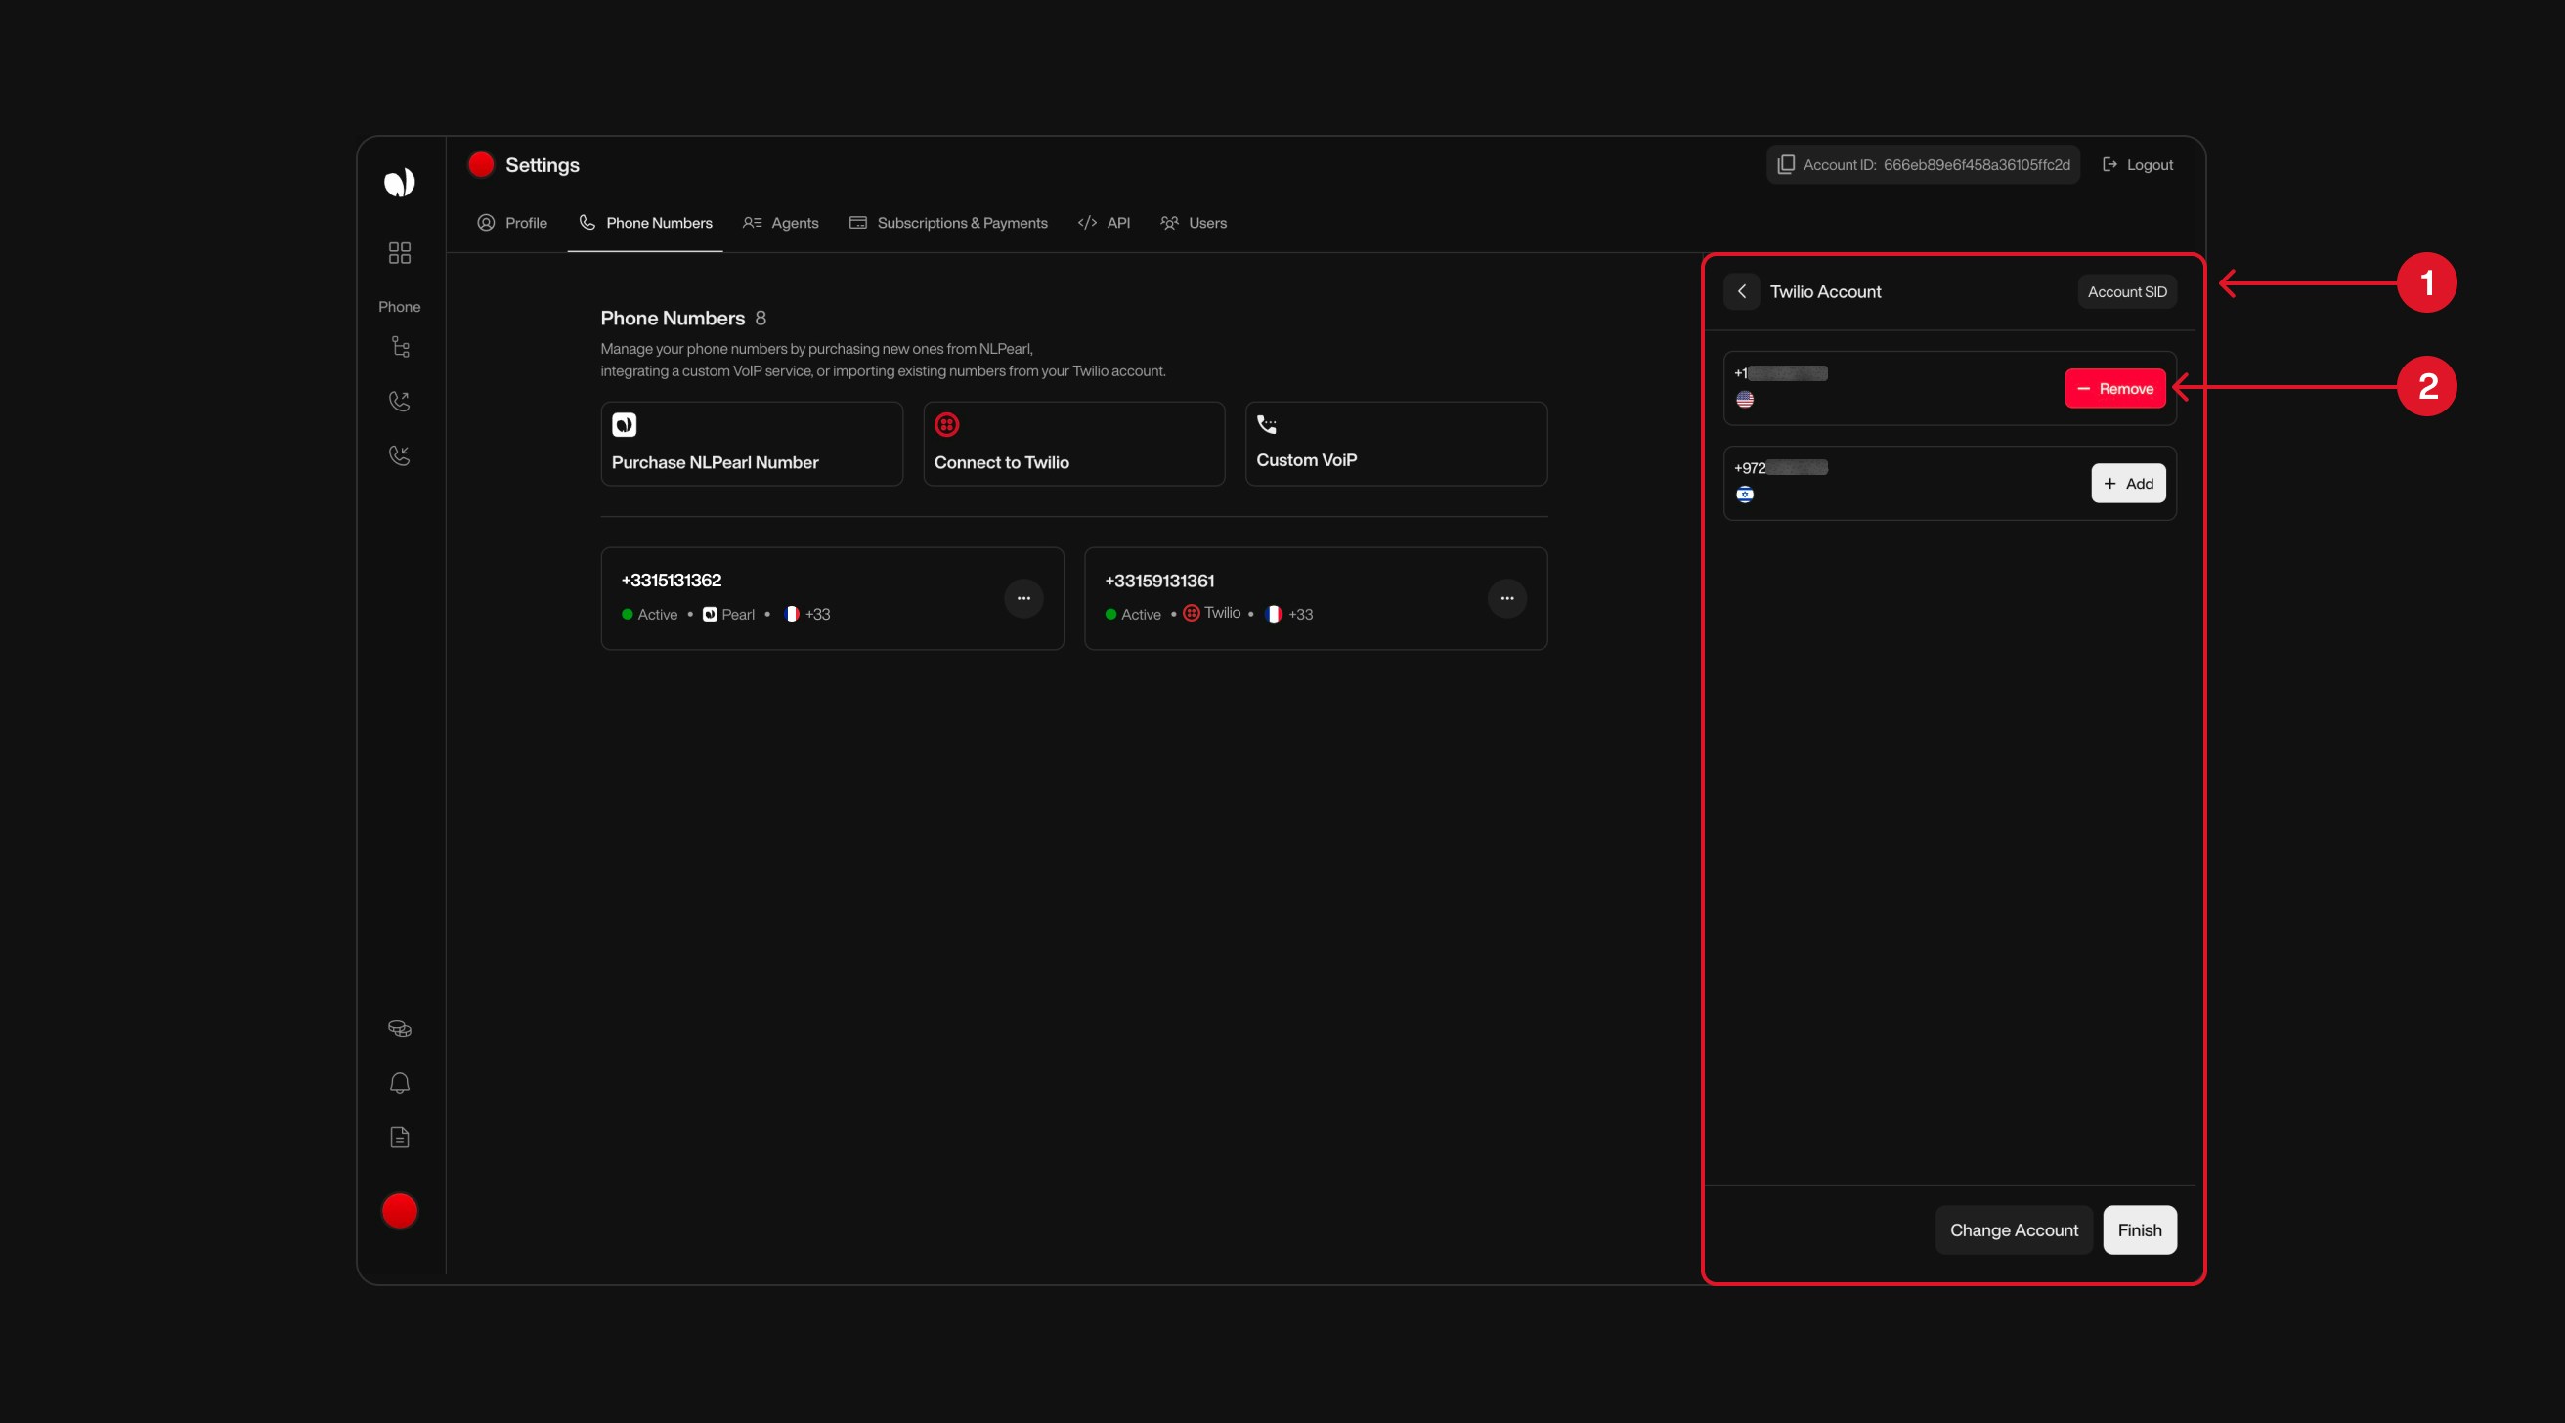Collapse the Twilio Account panel with back chevron
Image resolution: width=2565 pixels, height=1423 pixels.
[1743, 291]
